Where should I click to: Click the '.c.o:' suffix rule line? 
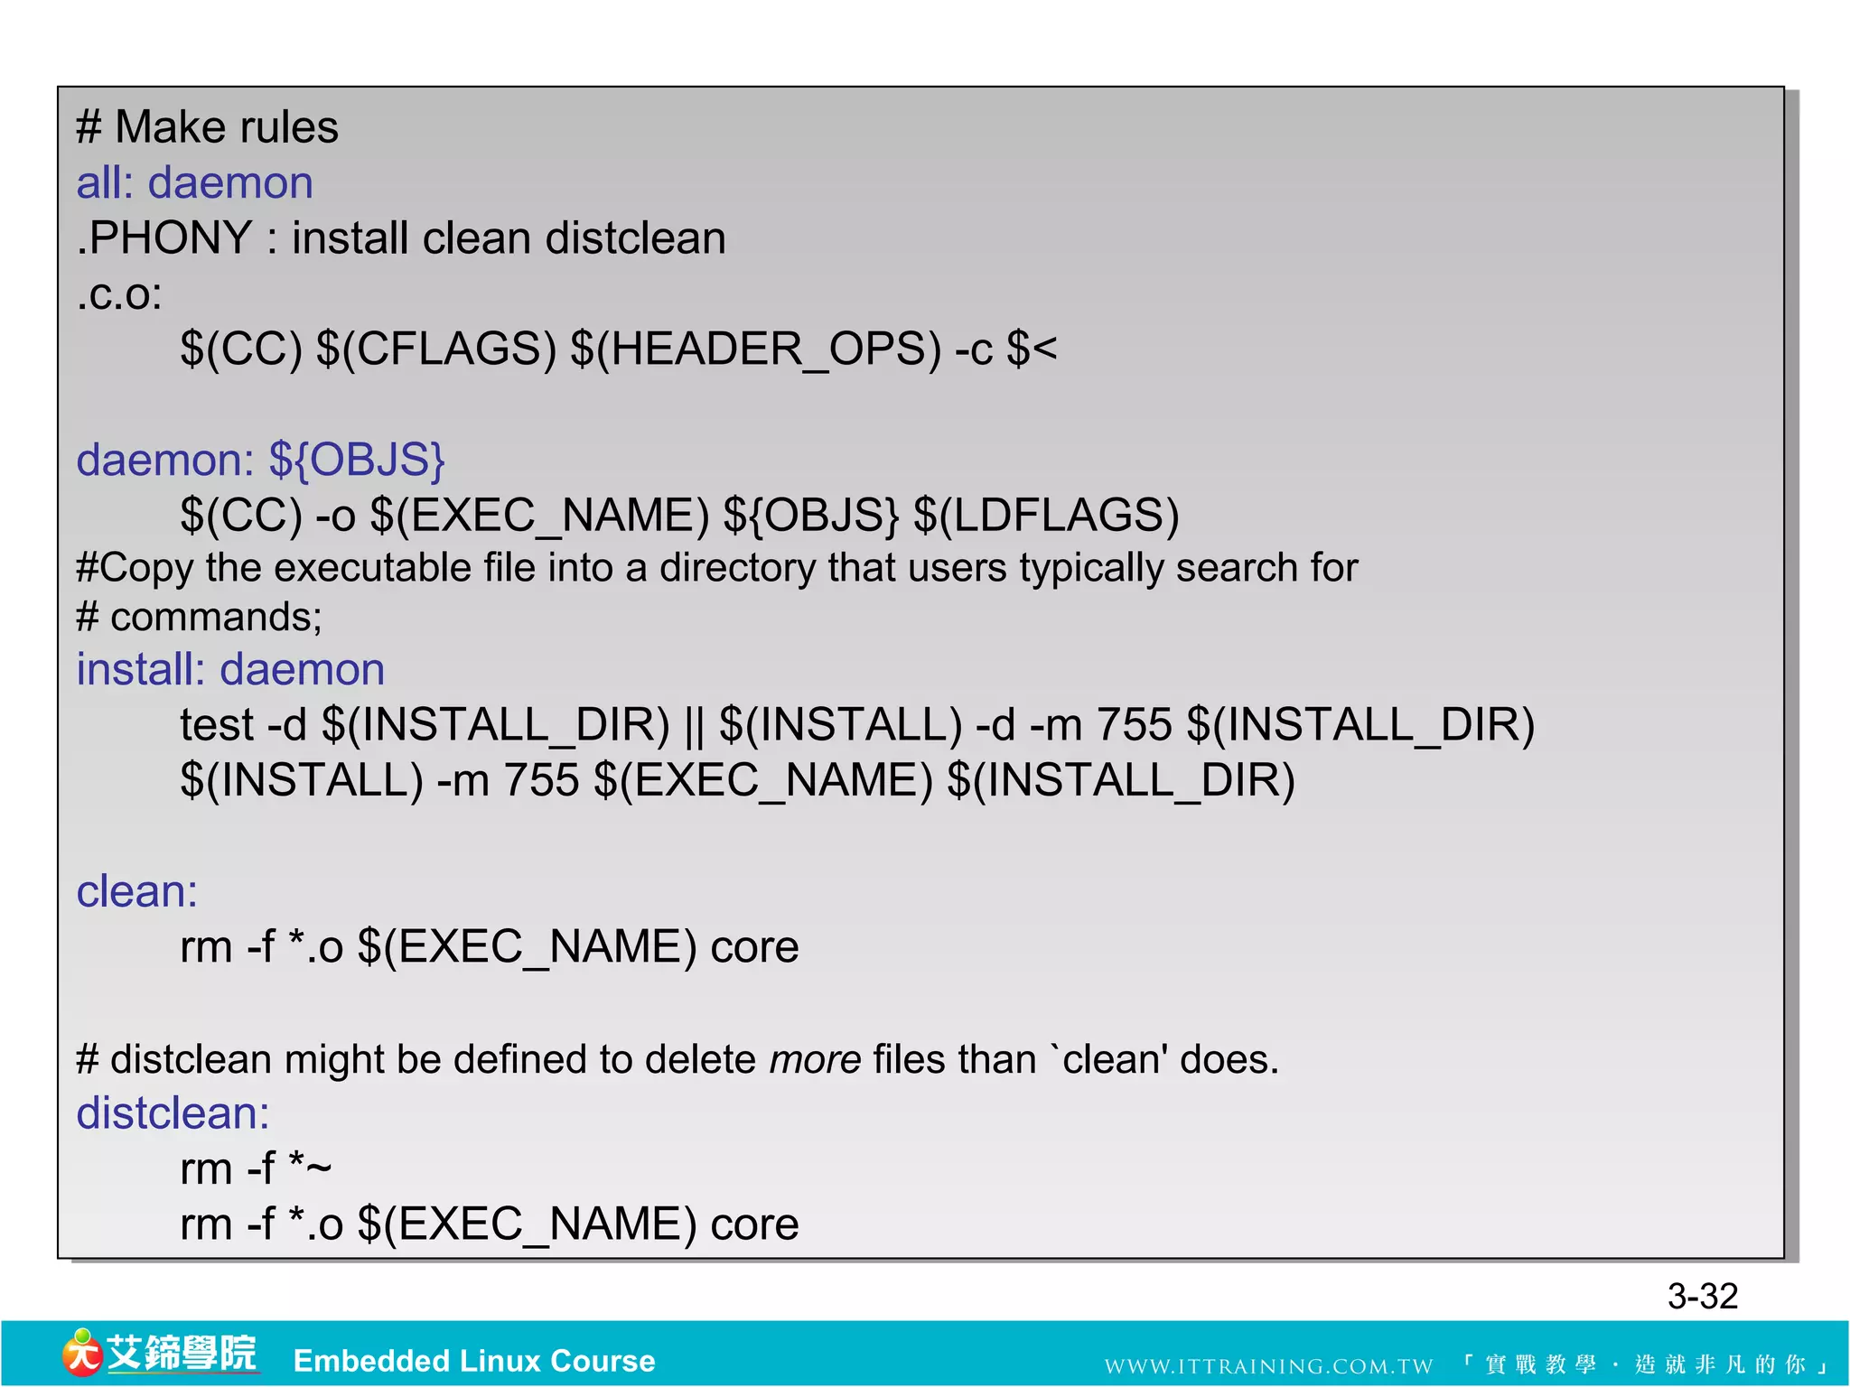pos(119,294)
